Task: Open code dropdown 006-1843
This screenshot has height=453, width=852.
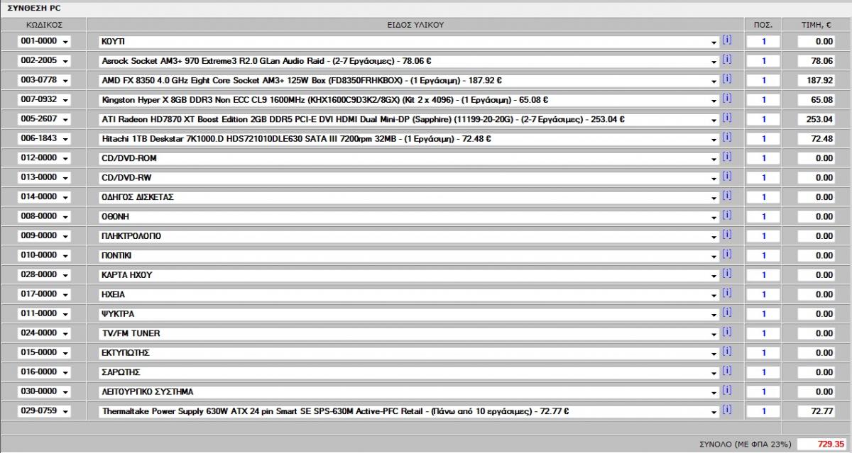Action: pyautogui.click(x=44, y=139)
